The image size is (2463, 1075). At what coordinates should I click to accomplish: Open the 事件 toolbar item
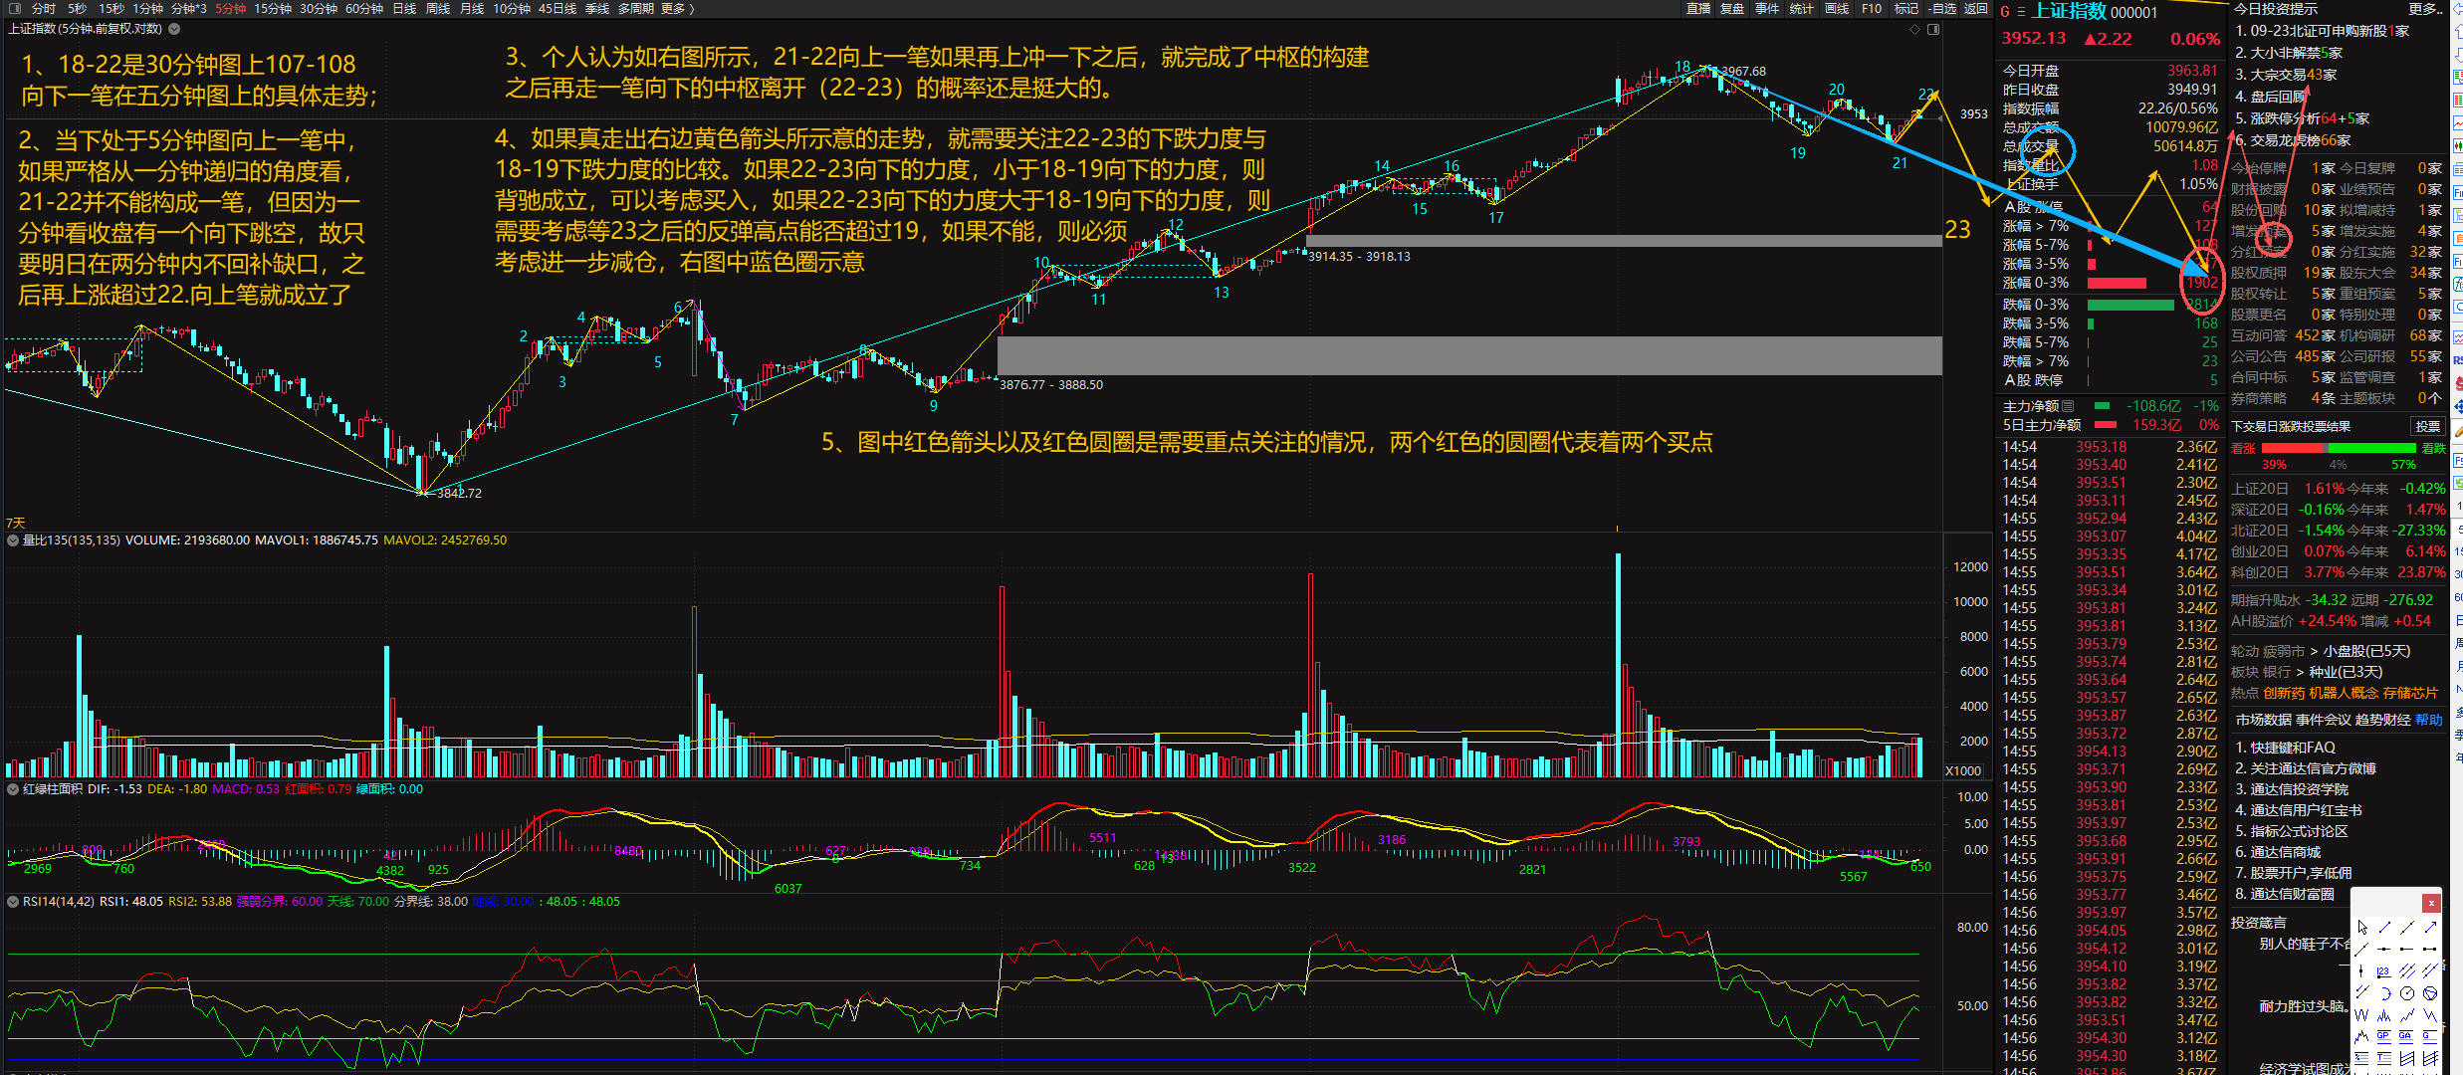[x=1767, y=8]
